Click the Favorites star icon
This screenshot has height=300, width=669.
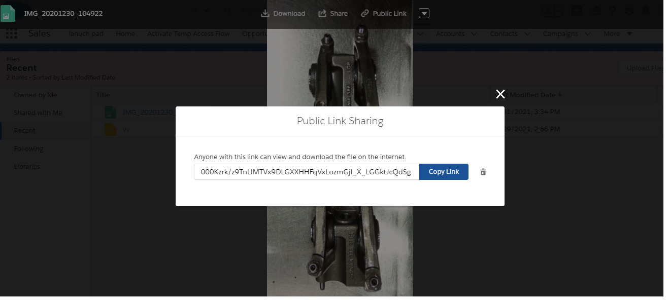click(x=549, y=11)
